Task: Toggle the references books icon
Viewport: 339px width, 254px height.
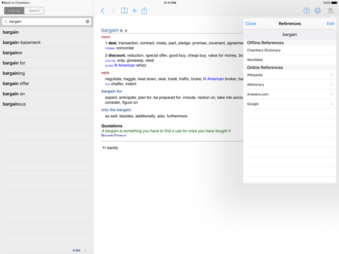Action: pos(330,10)
